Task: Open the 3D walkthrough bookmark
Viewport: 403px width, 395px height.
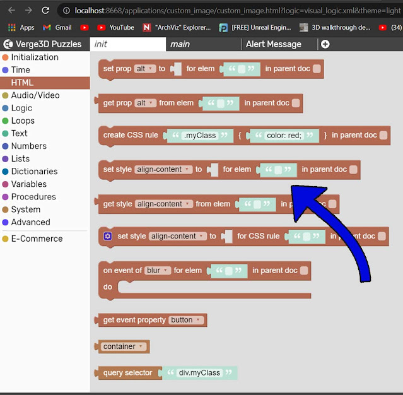Action: pos(335,28)
